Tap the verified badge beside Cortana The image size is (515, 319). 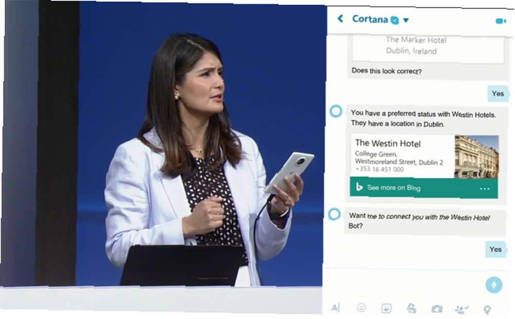click(395, 21)
